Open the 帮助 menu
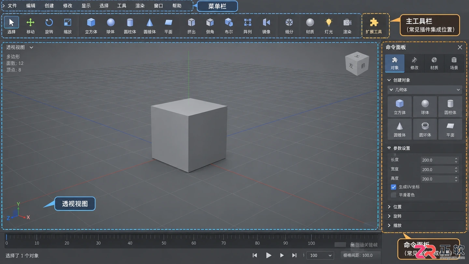Screen dimensions: 469x264 point(177,6)
